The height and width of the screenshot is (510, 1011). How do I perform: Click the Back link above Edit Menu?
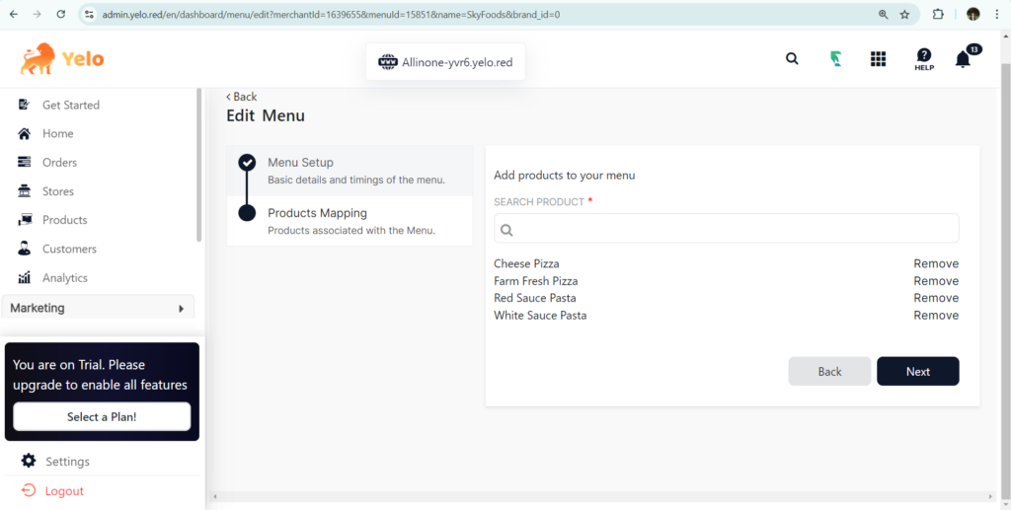click(x=242, y=97)
